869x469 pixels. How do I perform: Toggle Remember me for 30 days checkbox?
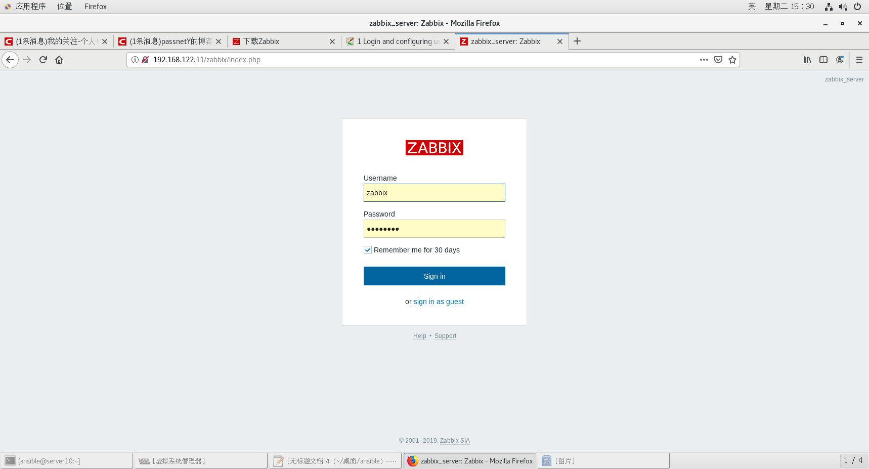click(368, 250)
